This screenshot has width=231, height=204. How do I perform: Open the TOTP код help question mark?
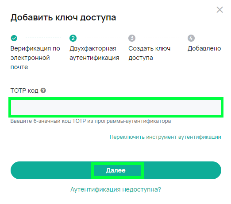point(43,90)
